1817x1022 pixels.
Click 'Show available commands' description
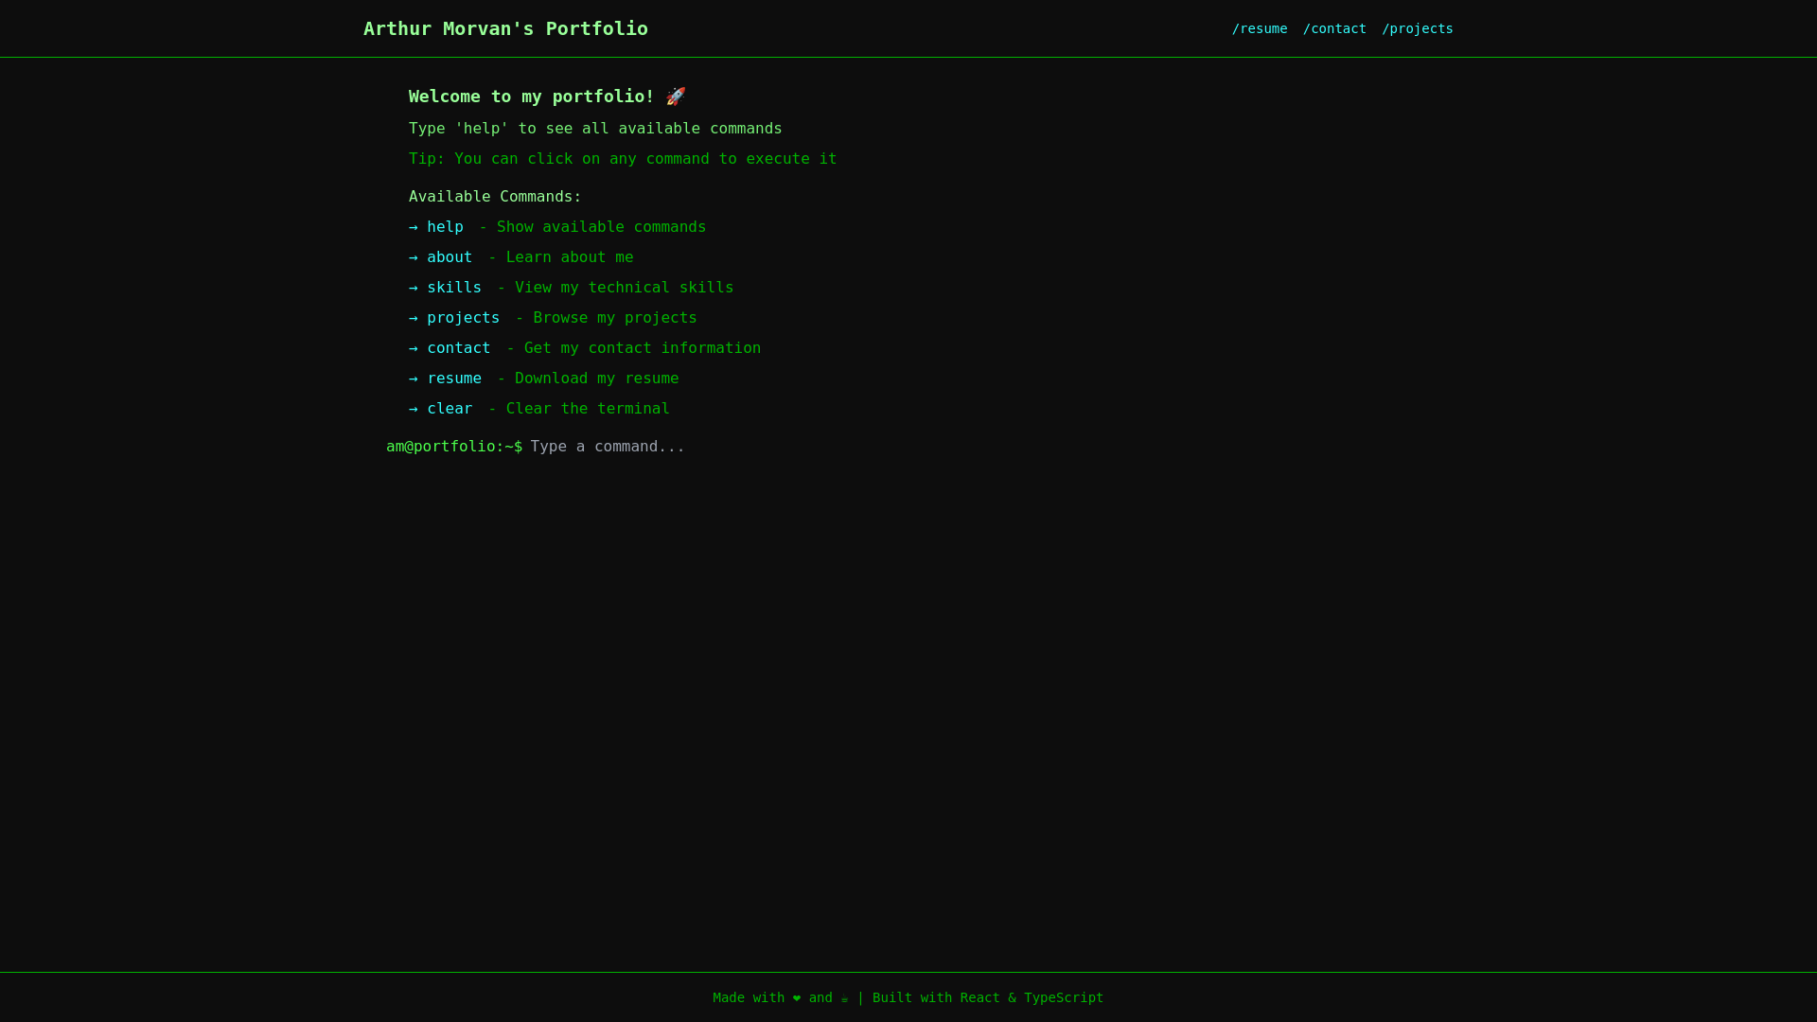(592, 227)
